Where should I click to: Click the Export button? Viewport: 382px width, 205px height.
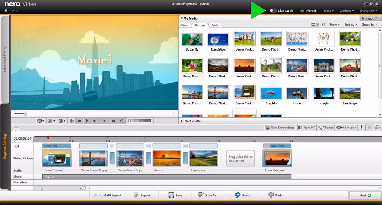tap(142, 196)
